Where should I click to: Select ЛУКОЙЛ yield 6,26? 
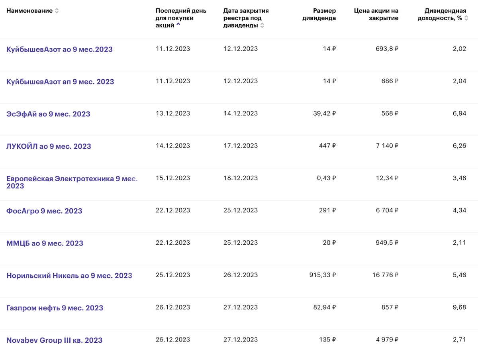[459, 145]
